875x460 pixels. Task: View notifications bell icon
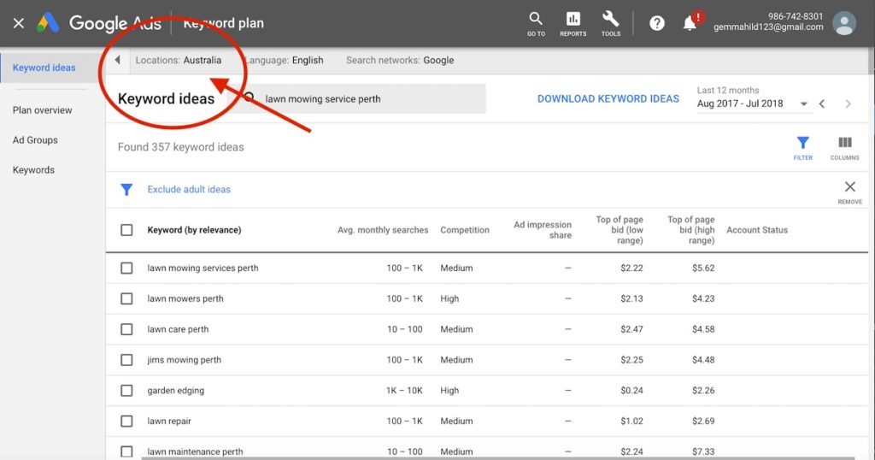click(690, 23)
